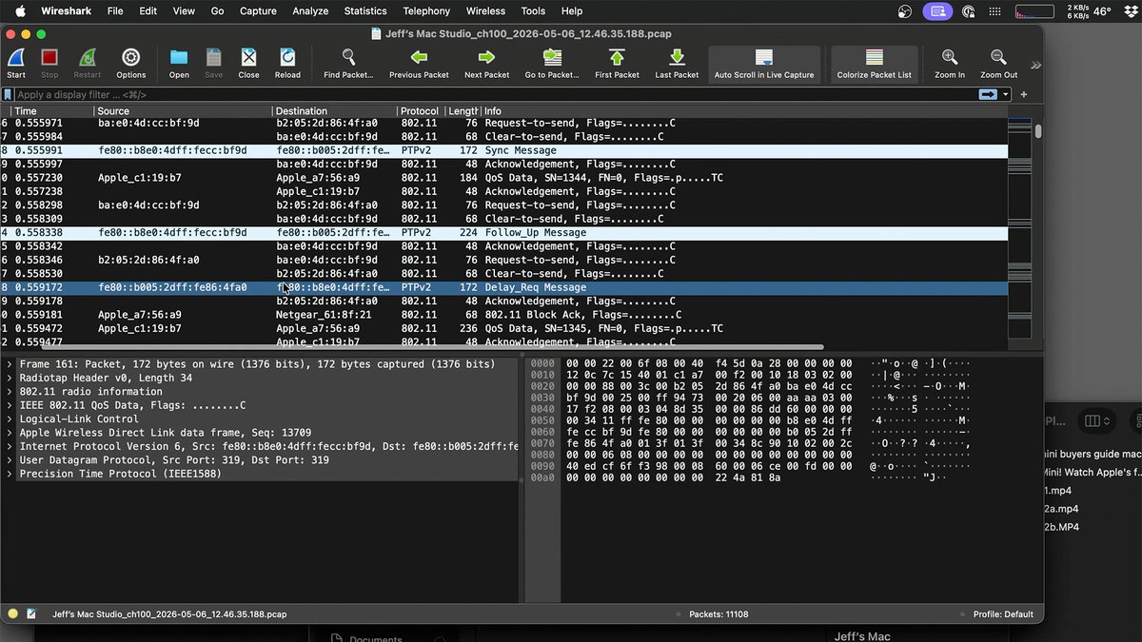Reload the capture file
This screenshot has width=1142, height=642.
coord(287,58)
